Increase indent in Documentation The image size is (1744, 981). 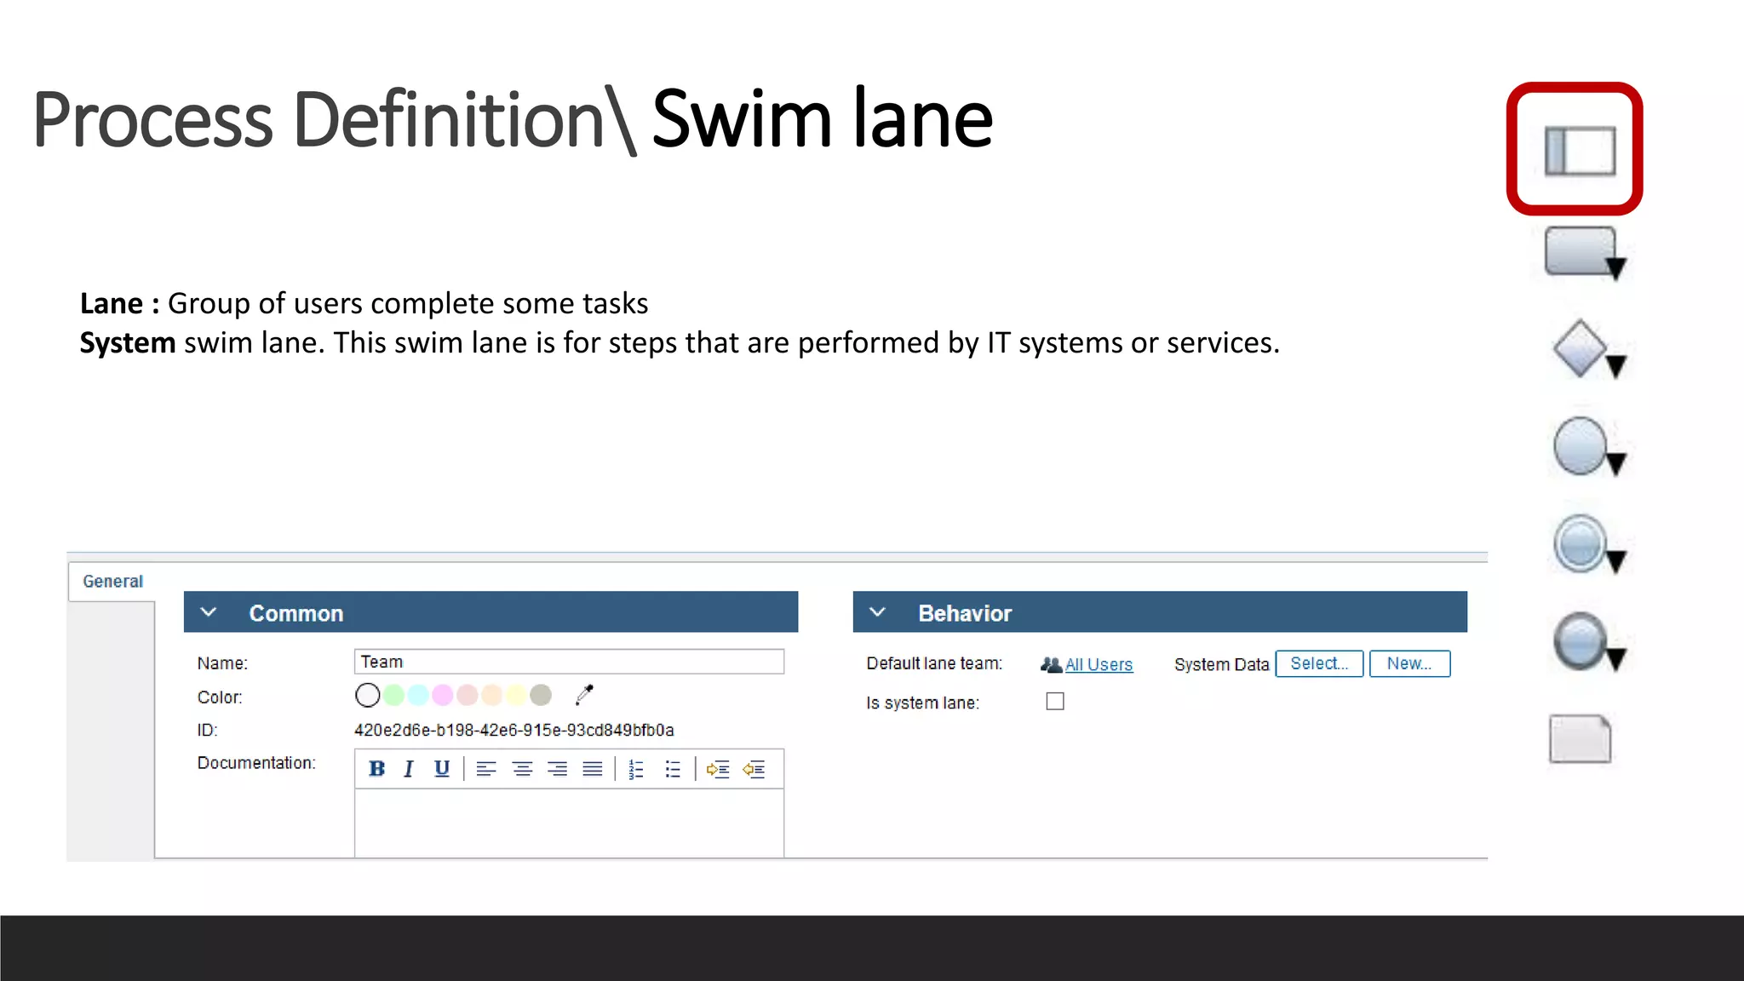pos(718,770)
